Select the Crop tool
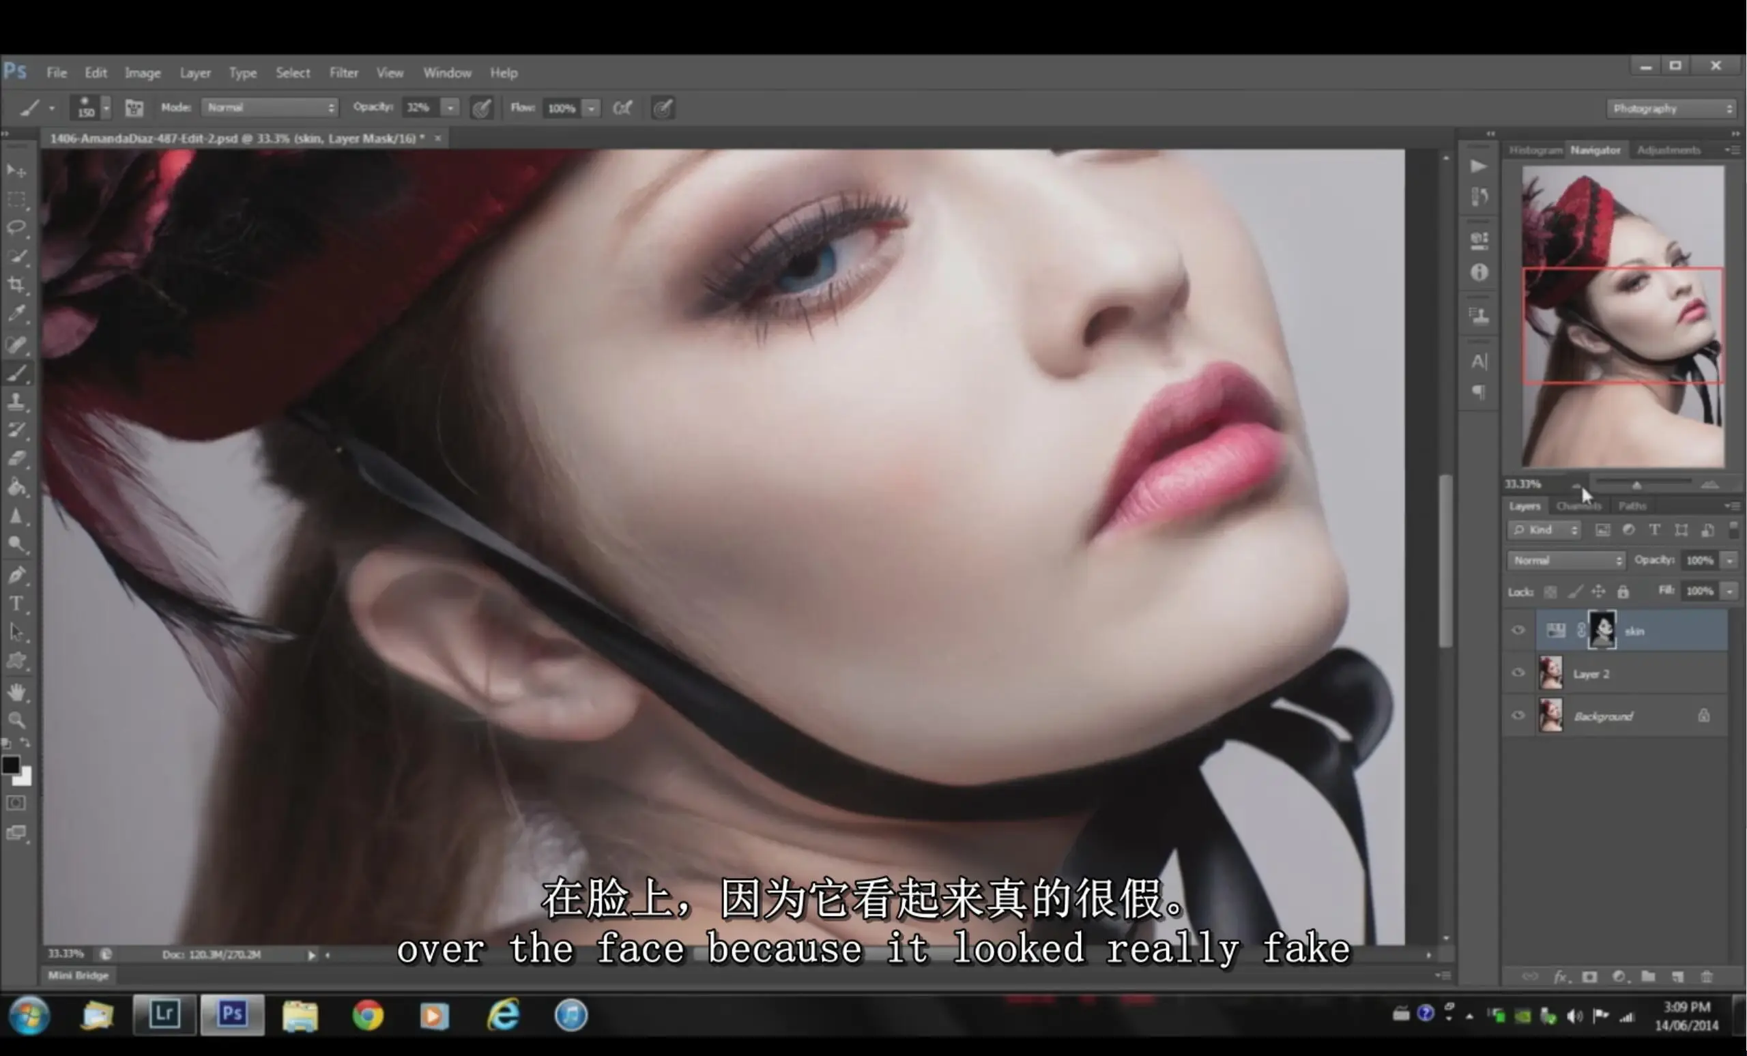1747x1056 pixels. (16, 285)
